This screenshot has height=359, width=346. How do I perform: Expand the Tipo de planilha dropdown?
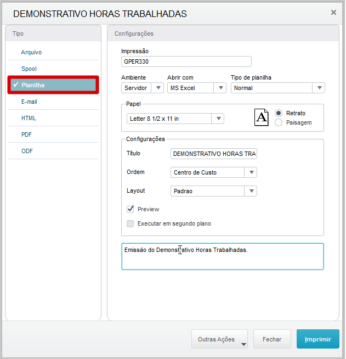(x=277, y=88)
